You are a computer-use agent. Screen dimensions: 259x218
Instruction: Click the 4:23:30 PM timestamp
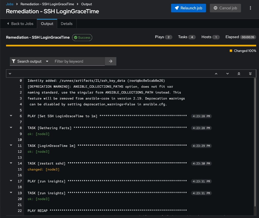(201, 163)
